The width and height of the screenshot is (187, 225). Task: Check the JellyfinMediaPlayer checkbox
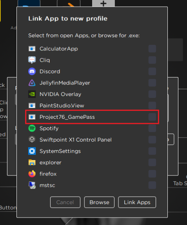(x=152, y=83)
